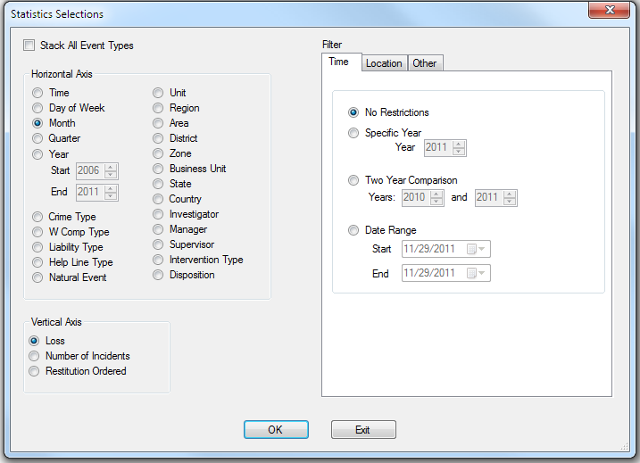Choose Intervention Type option

[x=158, y=260]
